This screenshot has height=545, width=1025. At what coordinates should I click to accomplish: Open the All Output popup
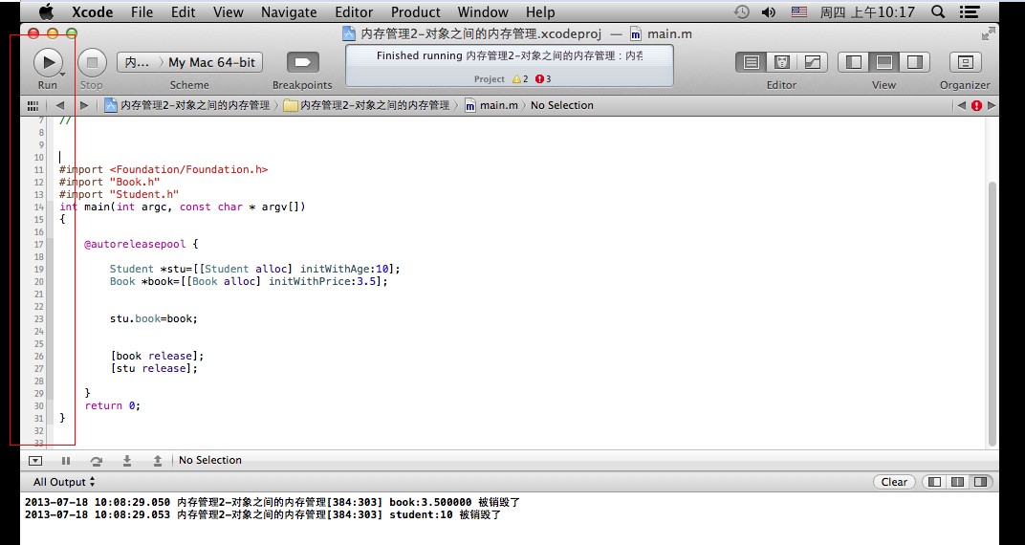(64, 482)
